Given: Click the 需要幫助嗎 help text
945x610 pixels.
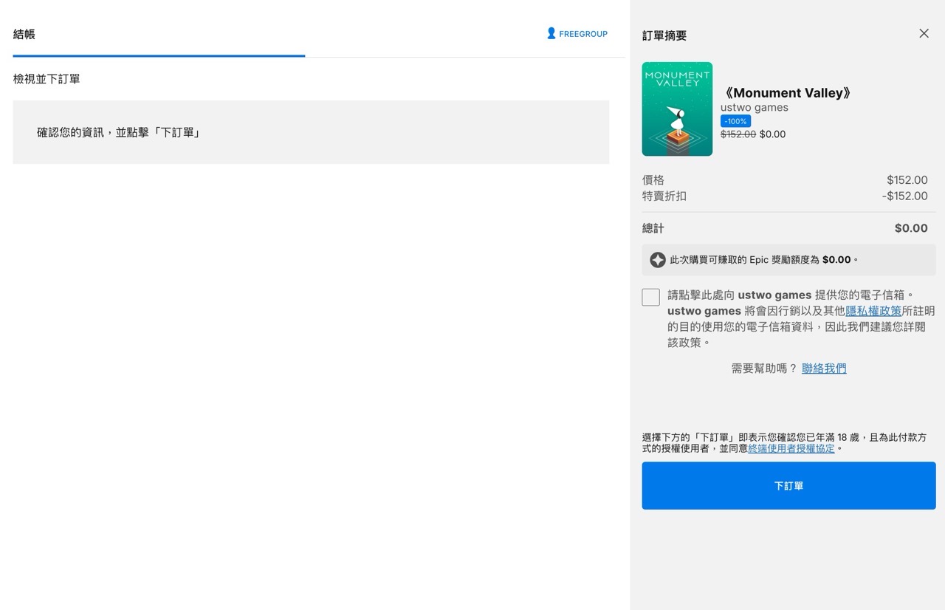Looking at the screenshot, I should coord(764,369).
